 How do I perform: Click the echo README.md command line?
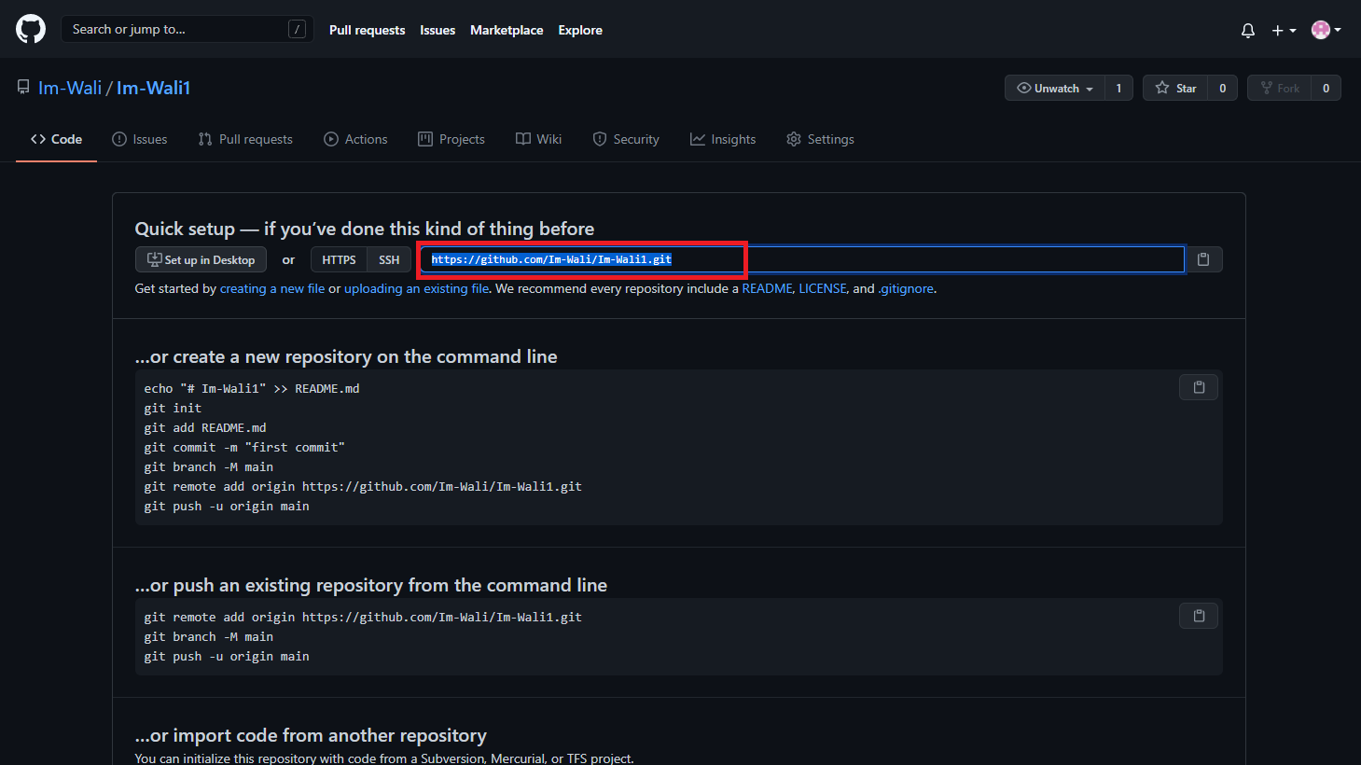252,388
